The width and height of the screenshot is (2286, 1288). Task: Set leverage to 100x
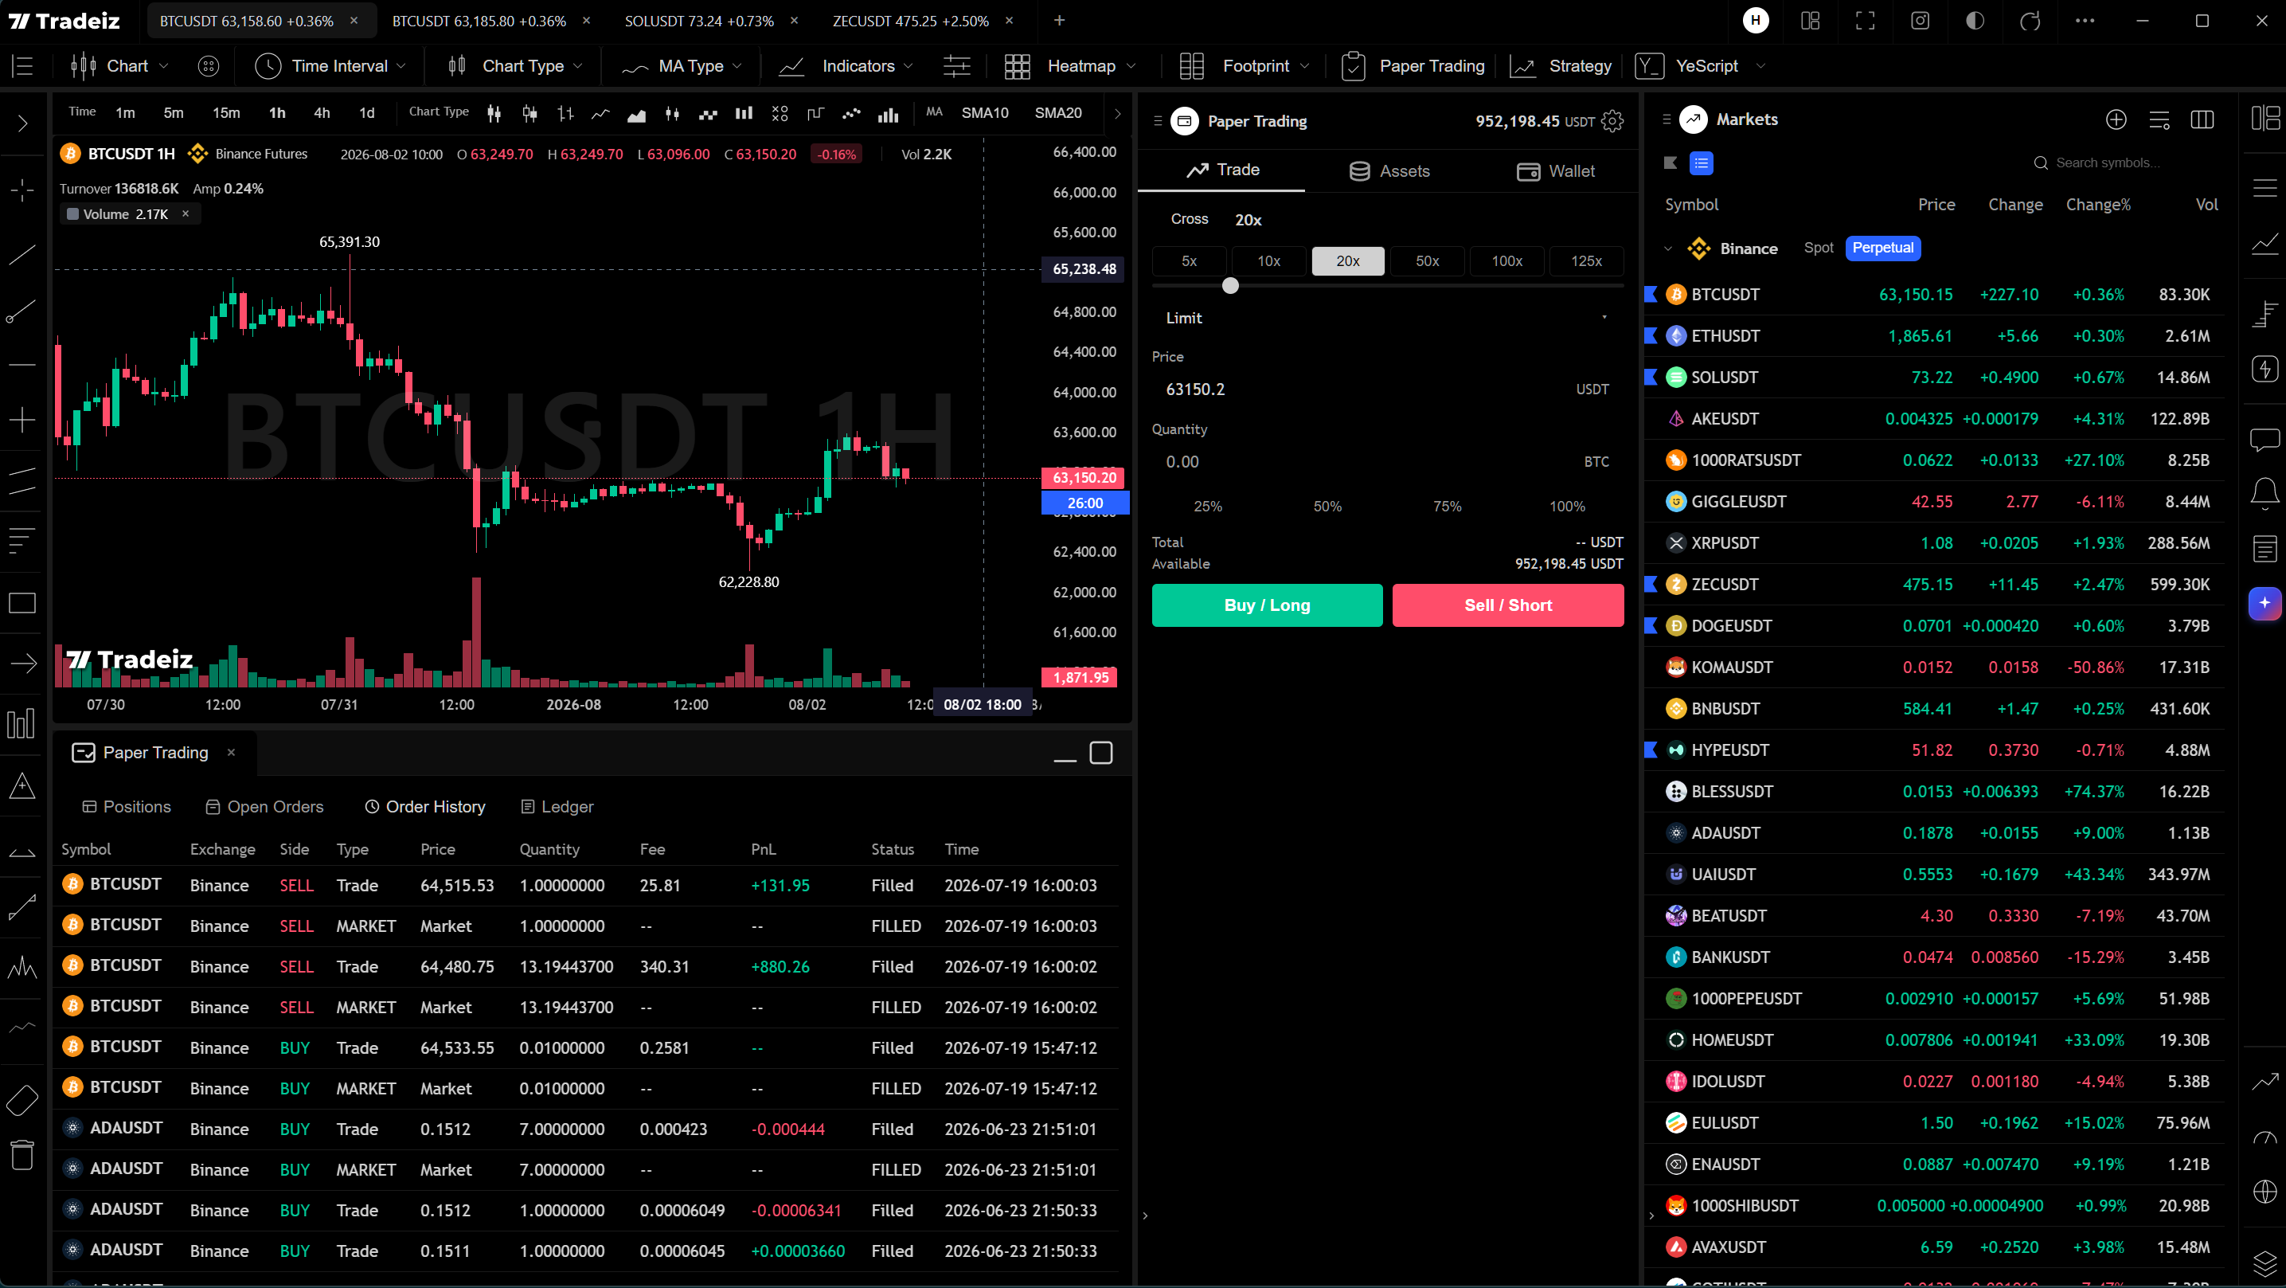(1506, 261)
